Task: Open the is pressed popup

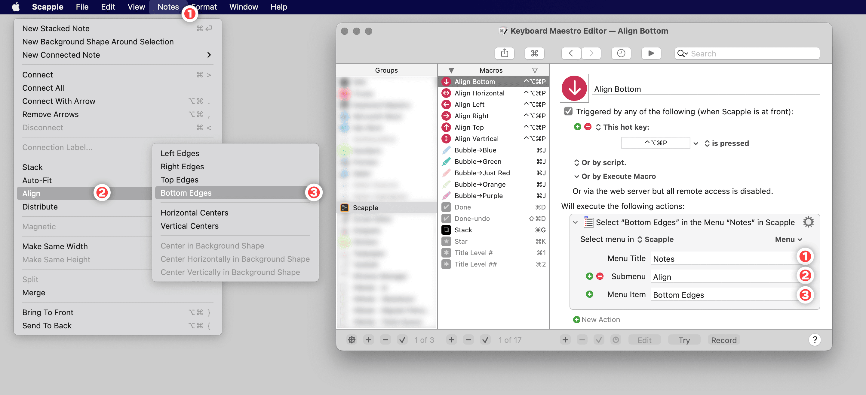Action: [x=707, y=143]
